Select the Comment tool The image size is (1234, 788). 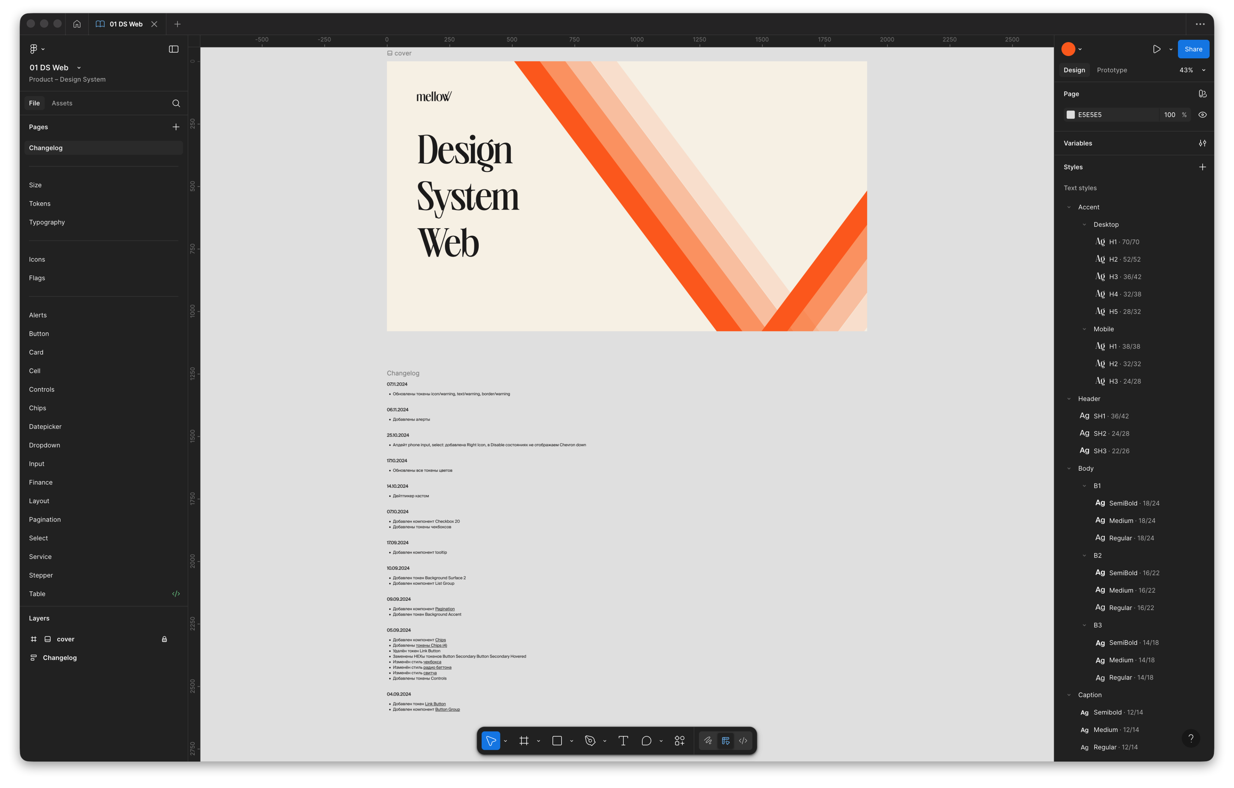[646, 740]
